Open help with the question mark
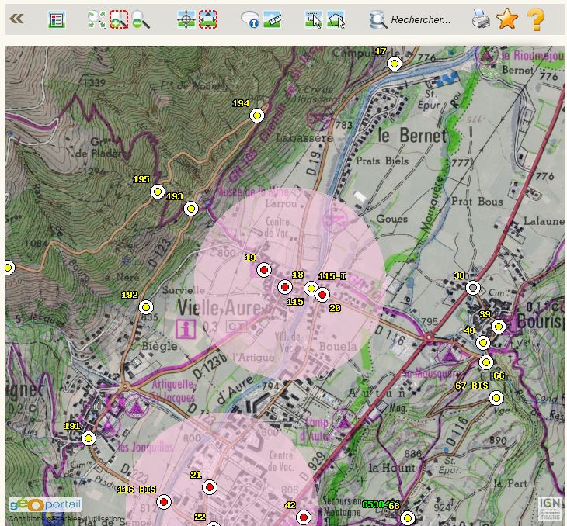Screen dimensions: 567x526 [535, 19]
